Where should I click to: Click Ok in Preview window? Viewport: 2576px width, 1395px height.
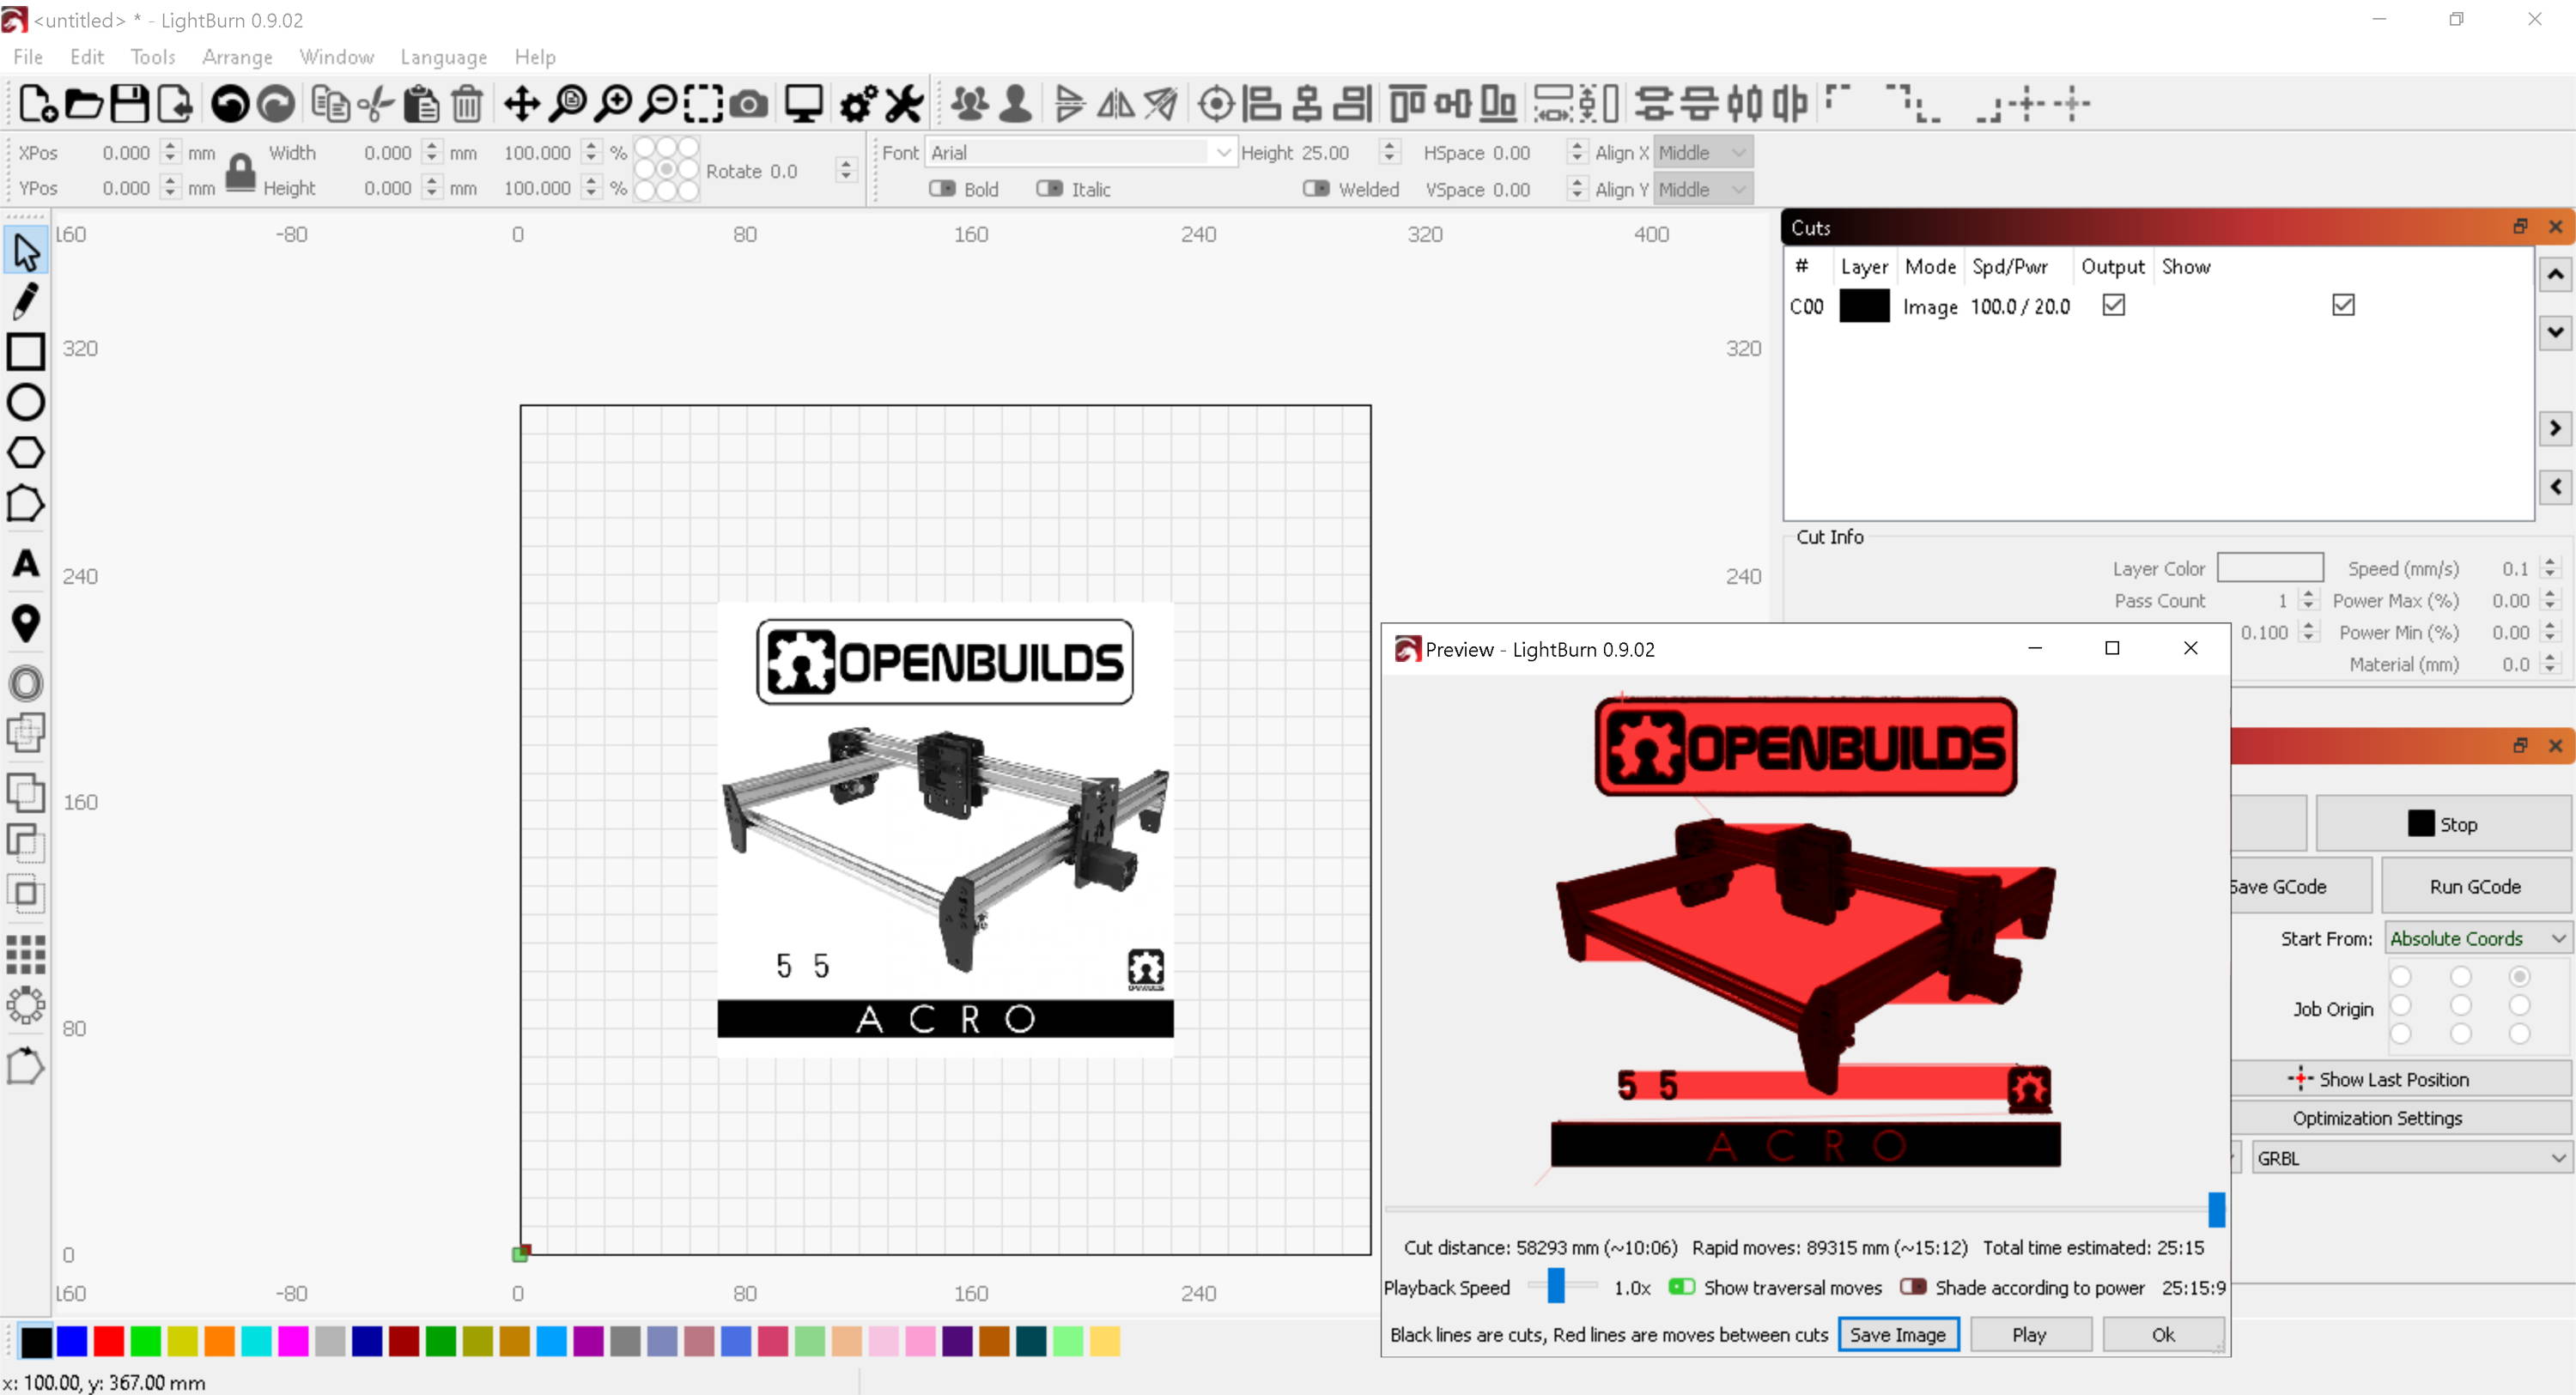pyautogui.click(x=2163, y=1334)
